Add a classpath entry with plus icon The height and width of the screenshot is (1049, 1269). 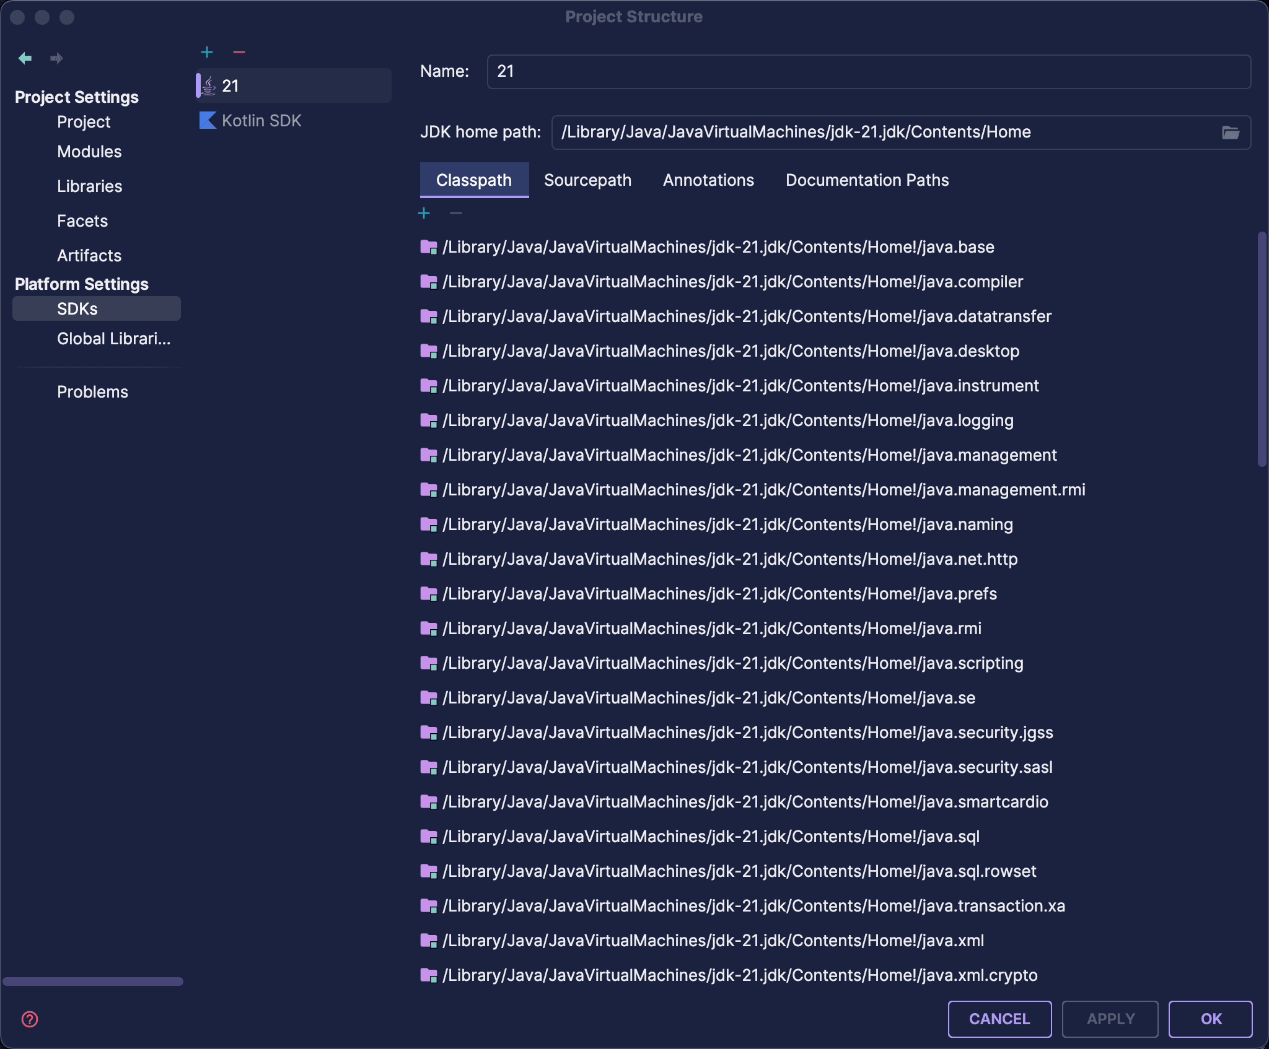point(424,214)
